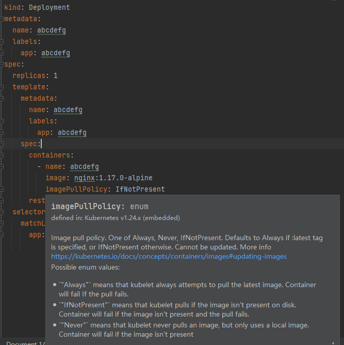
Task: Click the 'Document 1/' status bar entry
Action: click(x=25, y=343)
